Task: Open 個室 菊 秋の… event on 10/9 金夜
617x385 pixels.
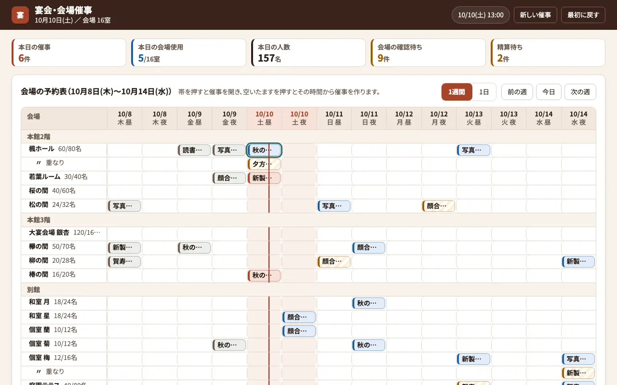Action: (x=229, y=345)
